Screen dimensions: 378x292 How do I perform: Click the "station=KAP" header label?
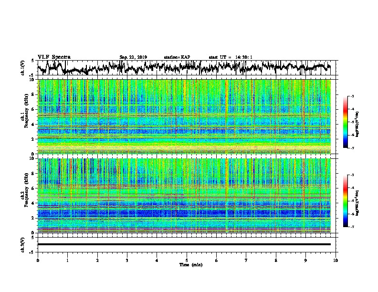[x=177, y=57]
